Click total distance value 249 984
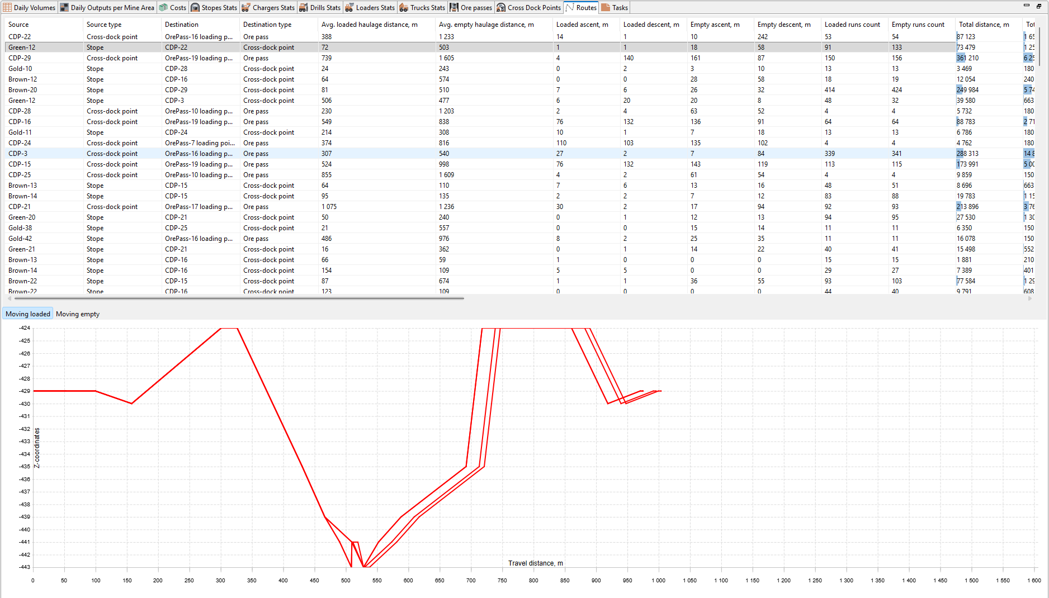The height and width of the screenshot is (598, 1049). tap(967, 90)
